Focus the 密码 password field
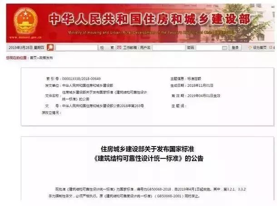 (212, 48)
